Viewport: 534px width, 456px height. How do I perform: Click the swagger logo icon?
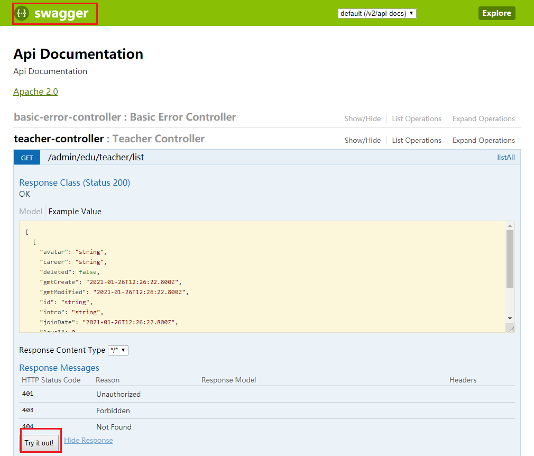(x=22, y=13)
